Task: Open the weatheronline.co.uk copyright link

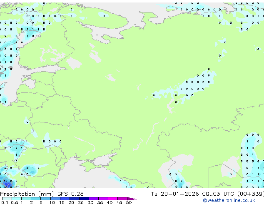Action: click(229, 200)
